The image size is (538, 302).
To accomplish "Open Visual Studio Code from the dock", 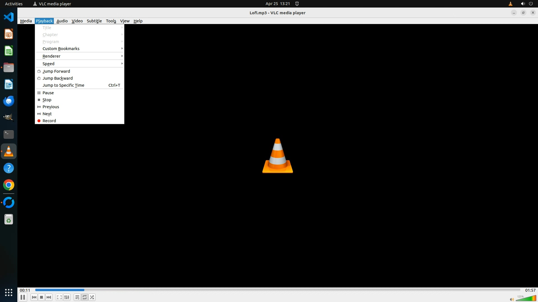I will coord(9,17).
